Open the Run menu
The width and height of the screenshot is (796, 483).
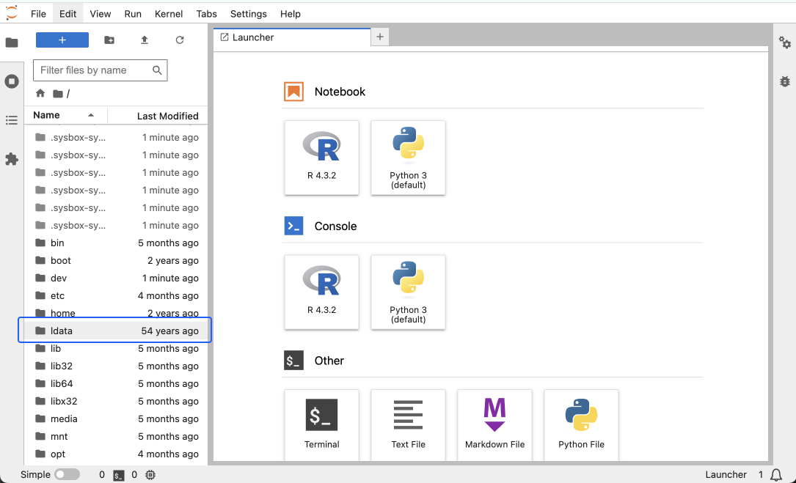(x=133, y=14)
